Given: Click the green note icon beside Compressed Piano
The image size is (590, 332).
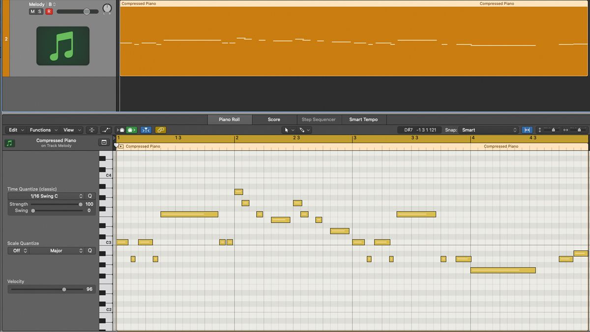Looking at the screenshot, I should (x=10, y=142).
